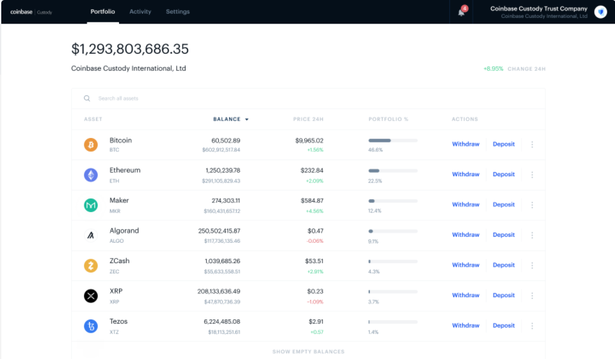Deposit Ethereum
Viewport: 615px width, 359px height.
click(504, 174)
